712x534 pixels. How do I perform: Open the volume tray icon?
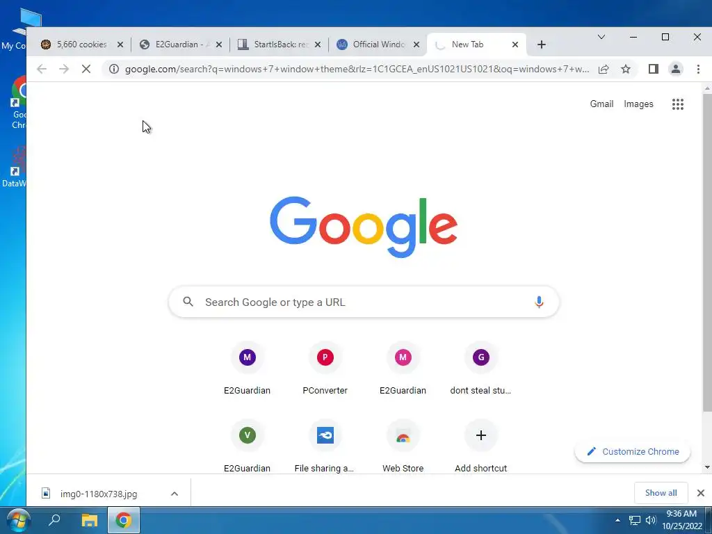(x=650, y=520)
